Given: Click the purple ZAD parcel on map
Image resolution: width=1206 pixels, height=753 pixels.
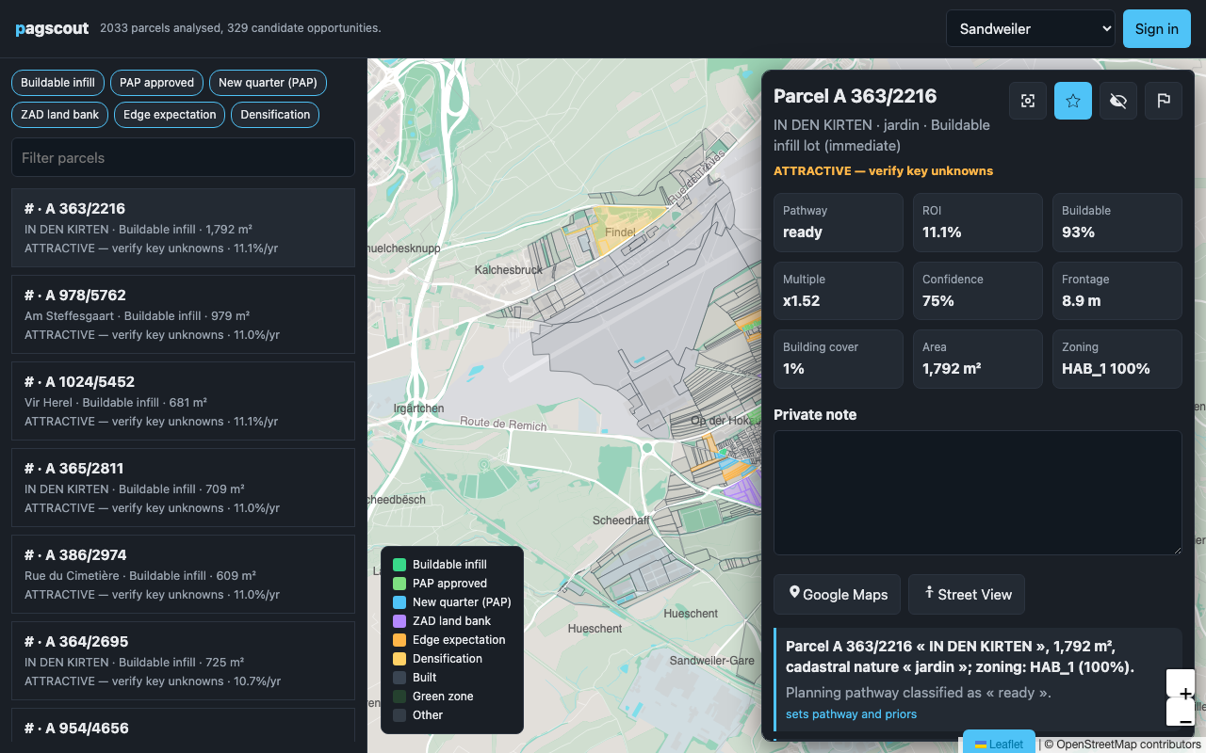Looking at the screenshot, I should point(744,490).
